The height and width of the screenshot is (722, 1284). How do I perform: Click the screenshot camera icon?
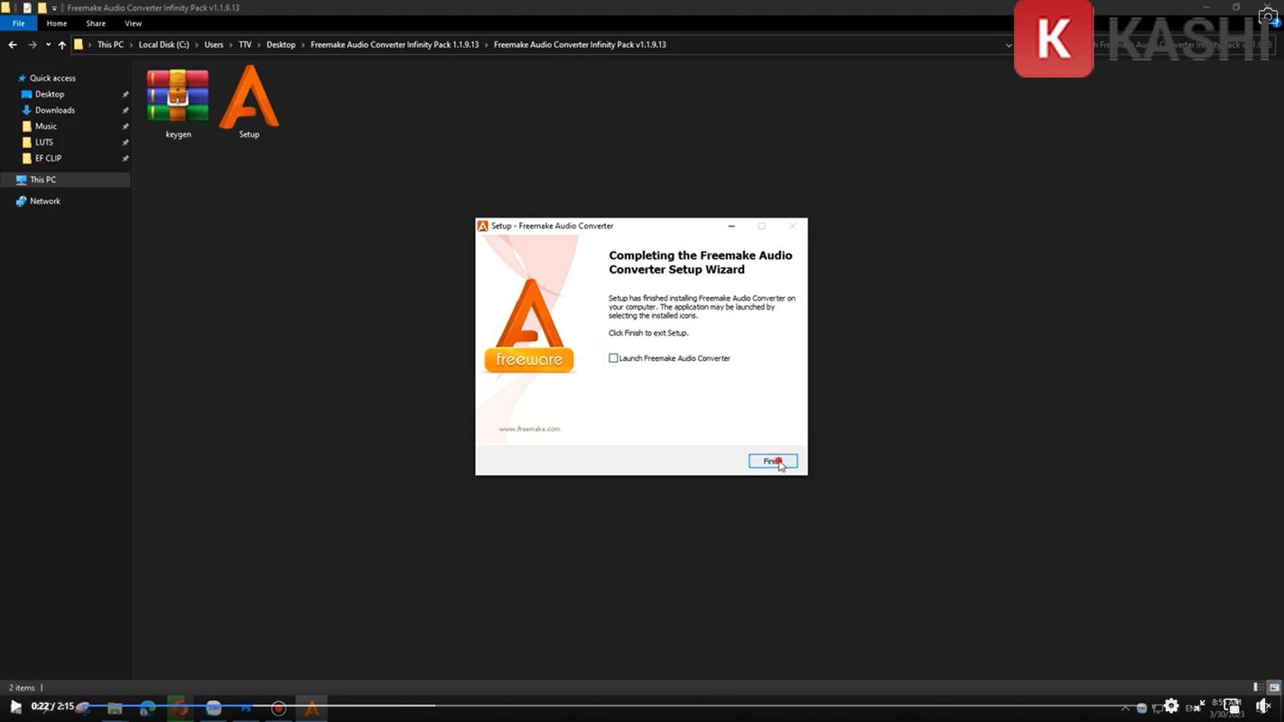pos(1268,17)
